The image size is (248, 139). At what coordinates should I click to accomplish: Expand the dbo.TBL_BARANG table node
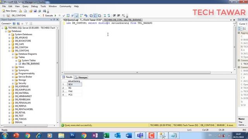[x=16, y=64]
